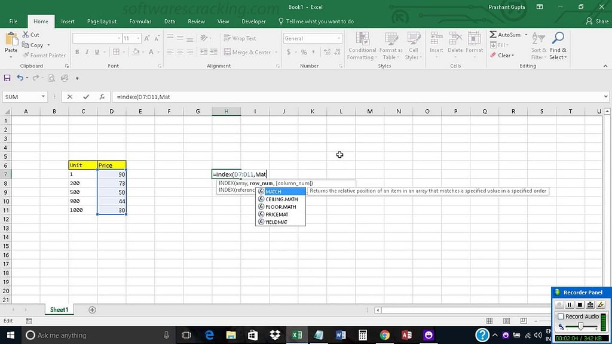Switch to the Data tab
Image resolution: width=612 pixels, height=344 pixels.
[169, 21]
